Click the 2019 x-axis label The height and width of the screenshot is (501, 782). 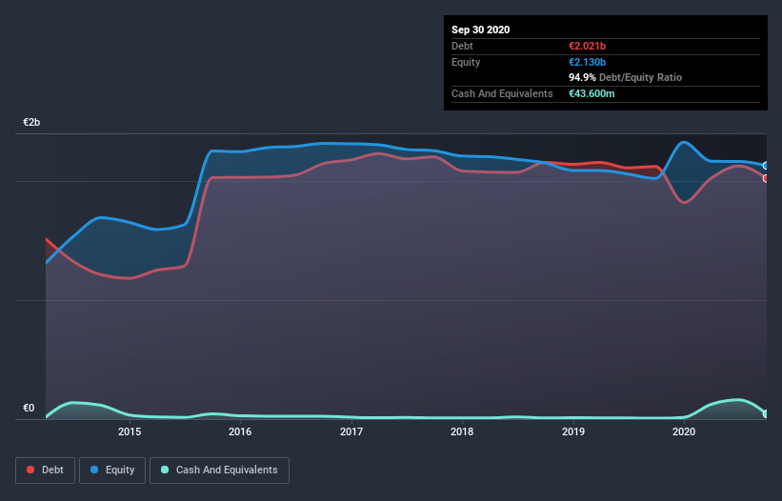(x=573, y=431)
